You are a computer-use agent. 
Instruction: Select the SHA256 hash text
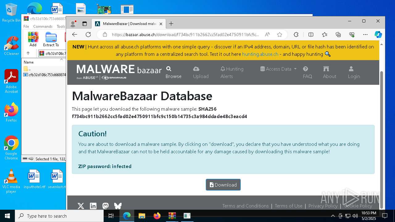(x=159, y=116)
